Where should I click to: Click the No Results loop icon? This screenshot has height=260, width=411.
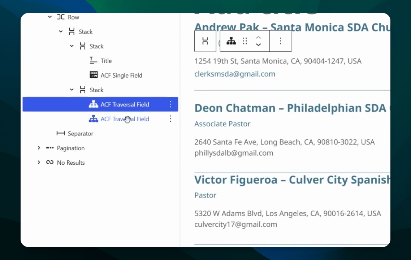click(x=50, y=162)
